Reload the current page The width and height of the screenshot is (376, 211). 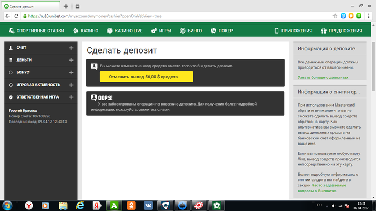coord(16,16)
